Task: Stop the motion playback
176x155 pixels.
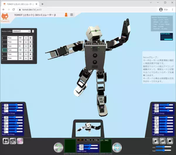Action: coord(170,141)
